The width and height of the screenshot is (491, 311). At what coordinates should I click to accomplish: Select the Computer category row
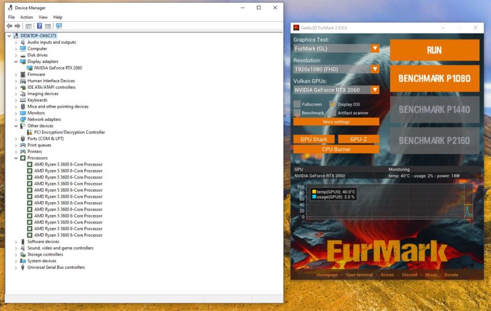pyautogui.click(x=37, y=49)
